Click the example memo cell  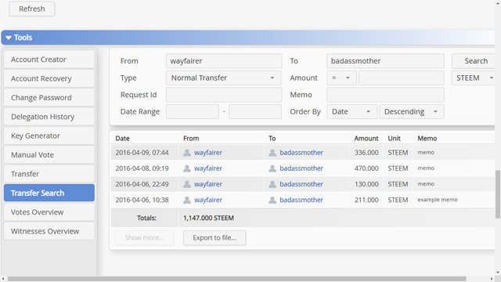438,200
